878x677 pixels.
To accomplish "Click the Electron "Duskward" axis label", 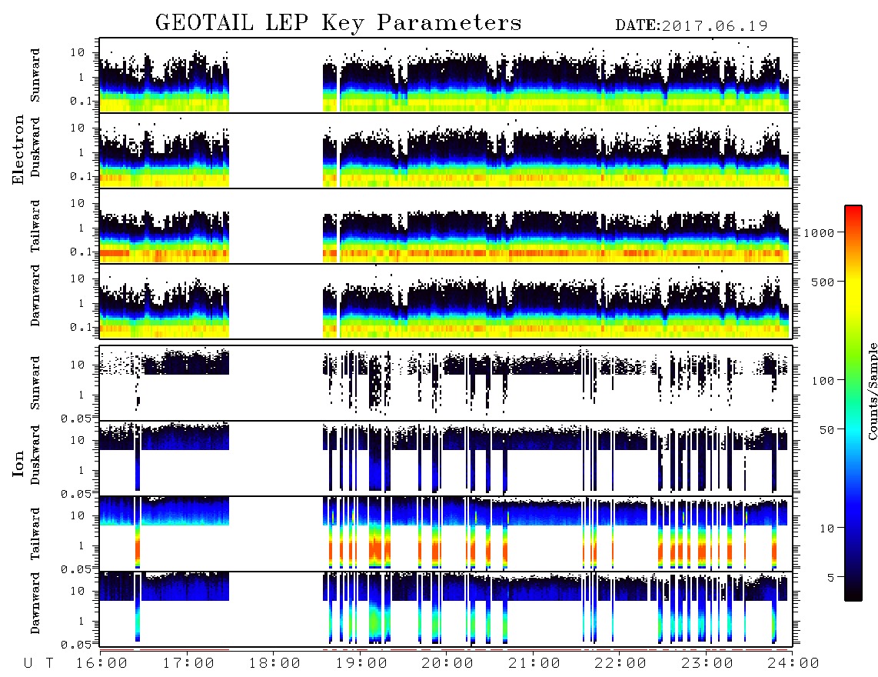I will pos(35,147).
